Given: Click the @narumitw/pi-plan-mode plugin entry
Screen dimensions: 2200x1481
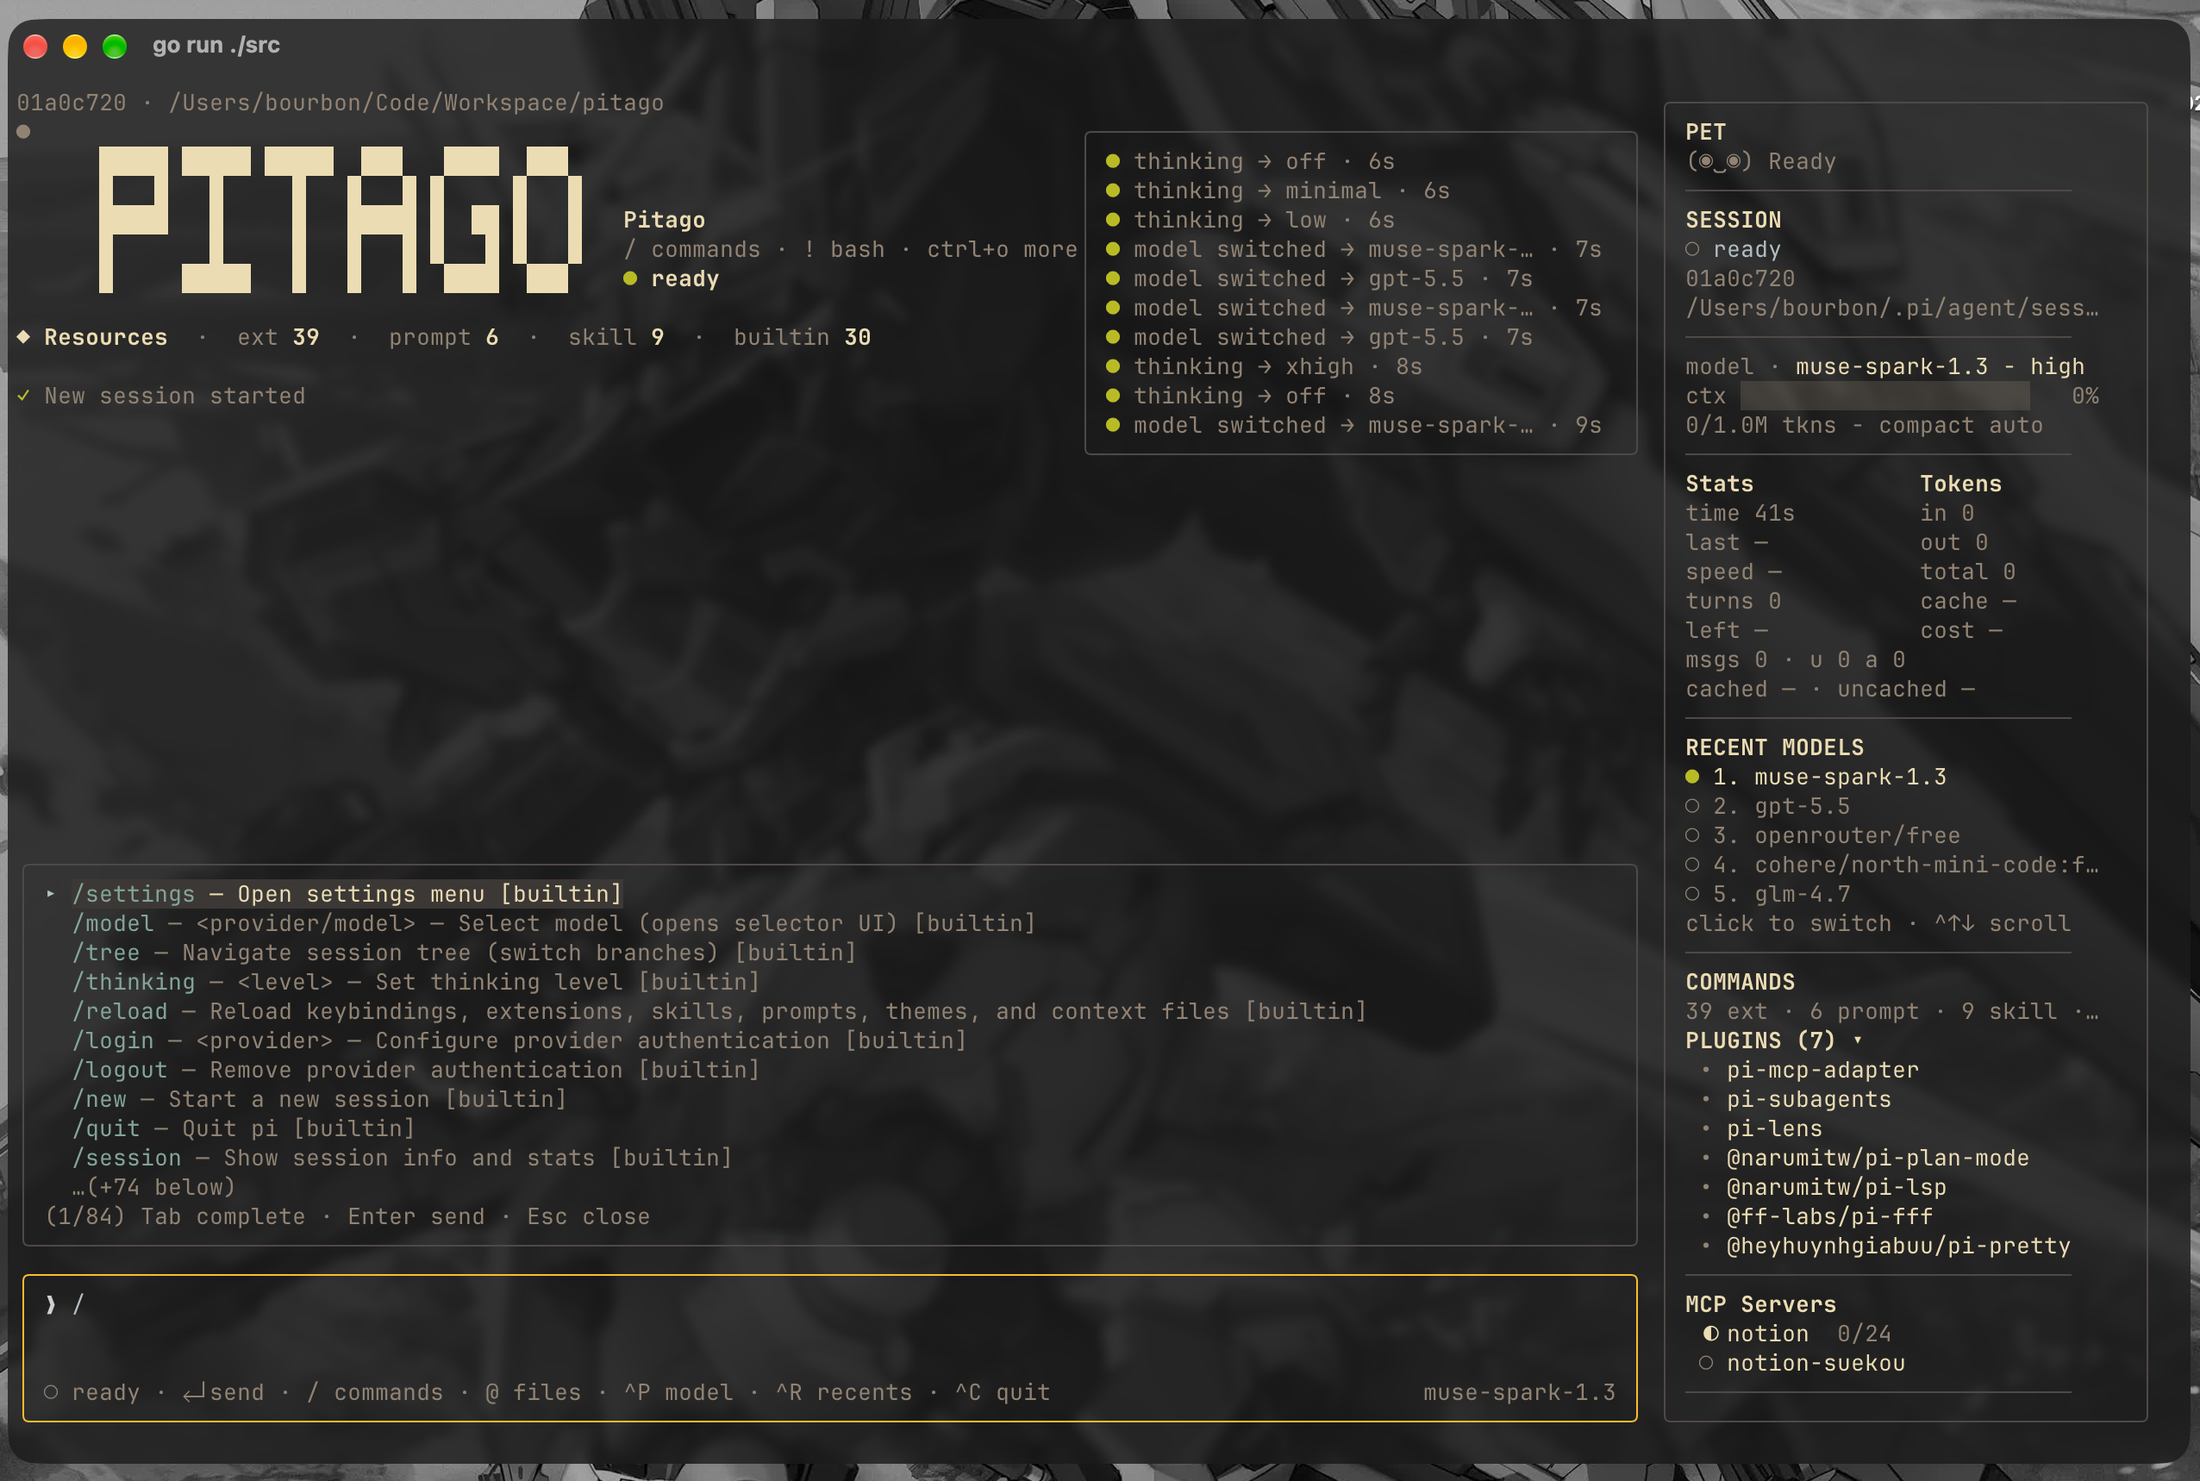Looking at the screenshot, I should [x=1878, y=1157].
